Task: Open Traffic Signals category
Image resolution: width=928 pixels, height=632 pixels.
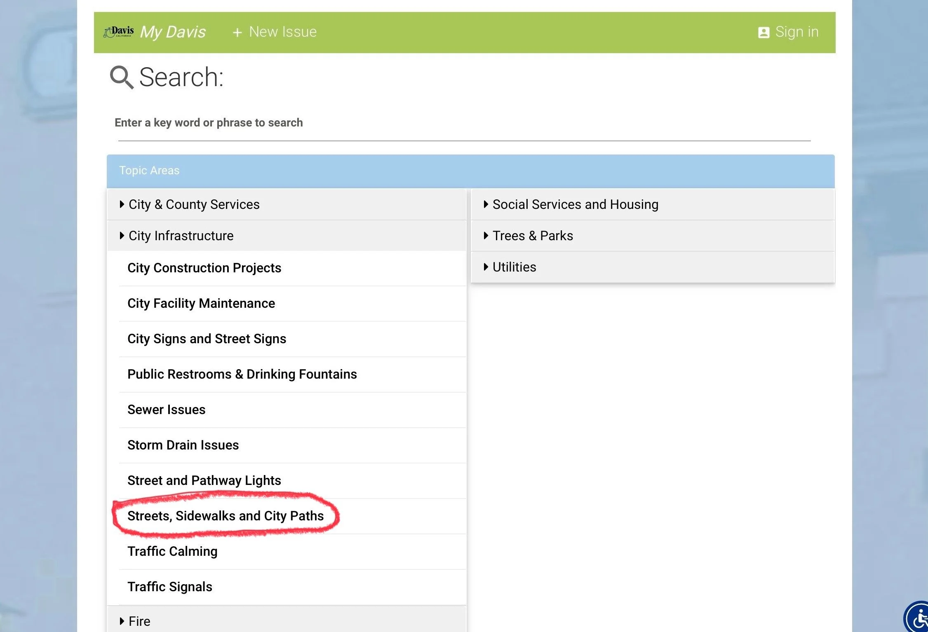Action: 170,587
